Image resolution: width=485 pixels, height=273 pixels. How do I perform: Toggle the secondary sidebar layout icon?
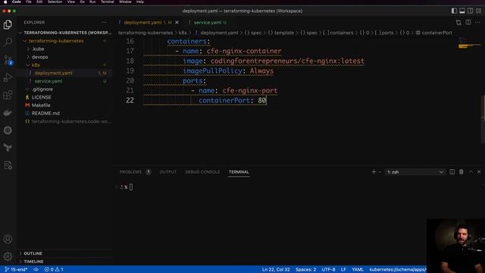tap(470, 11)
